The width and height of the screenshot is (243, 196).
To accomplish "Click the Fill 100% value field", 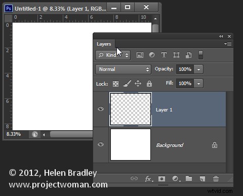I will 185,84.
